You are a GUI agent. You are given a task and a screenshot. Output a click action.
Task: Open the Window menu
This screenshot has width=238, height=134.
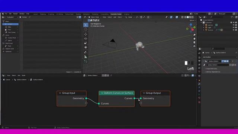coord(22,14)
